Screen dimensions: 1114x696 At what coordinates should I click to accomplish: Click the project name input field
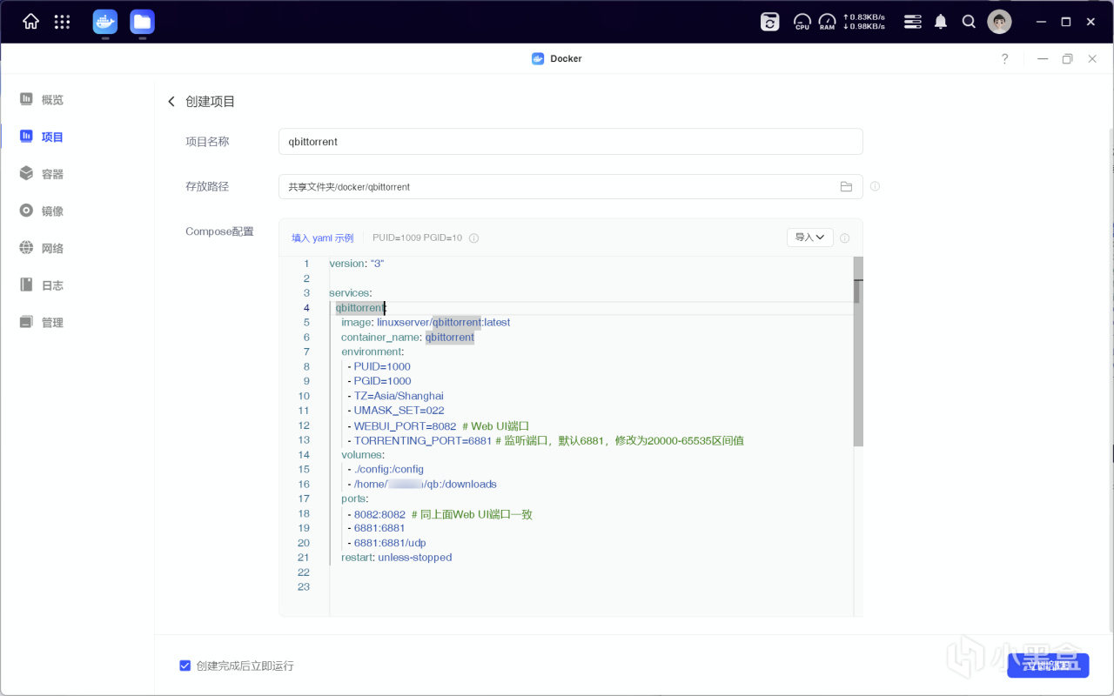[571, 142]
